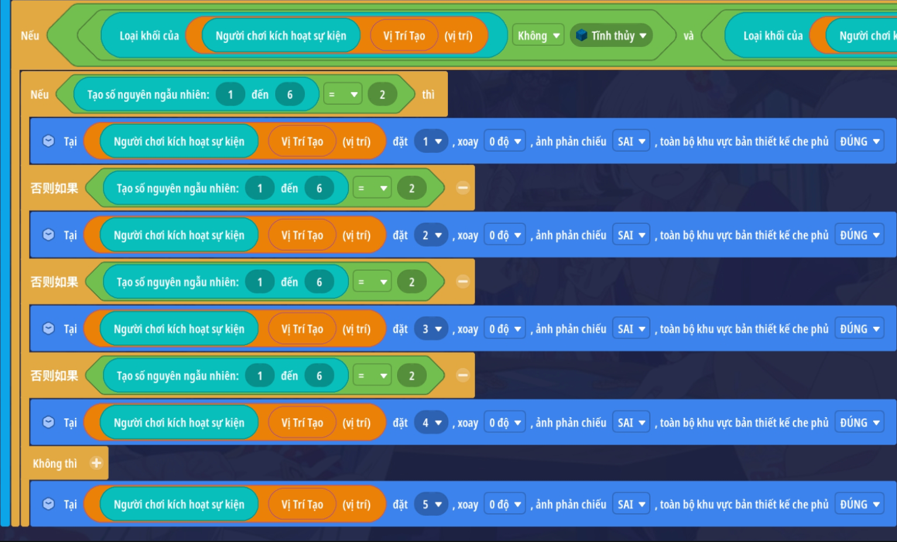This screenshot has height=542, width=897.
Task: Click minus icon on the last 否则如果 row
Action: 463,376
